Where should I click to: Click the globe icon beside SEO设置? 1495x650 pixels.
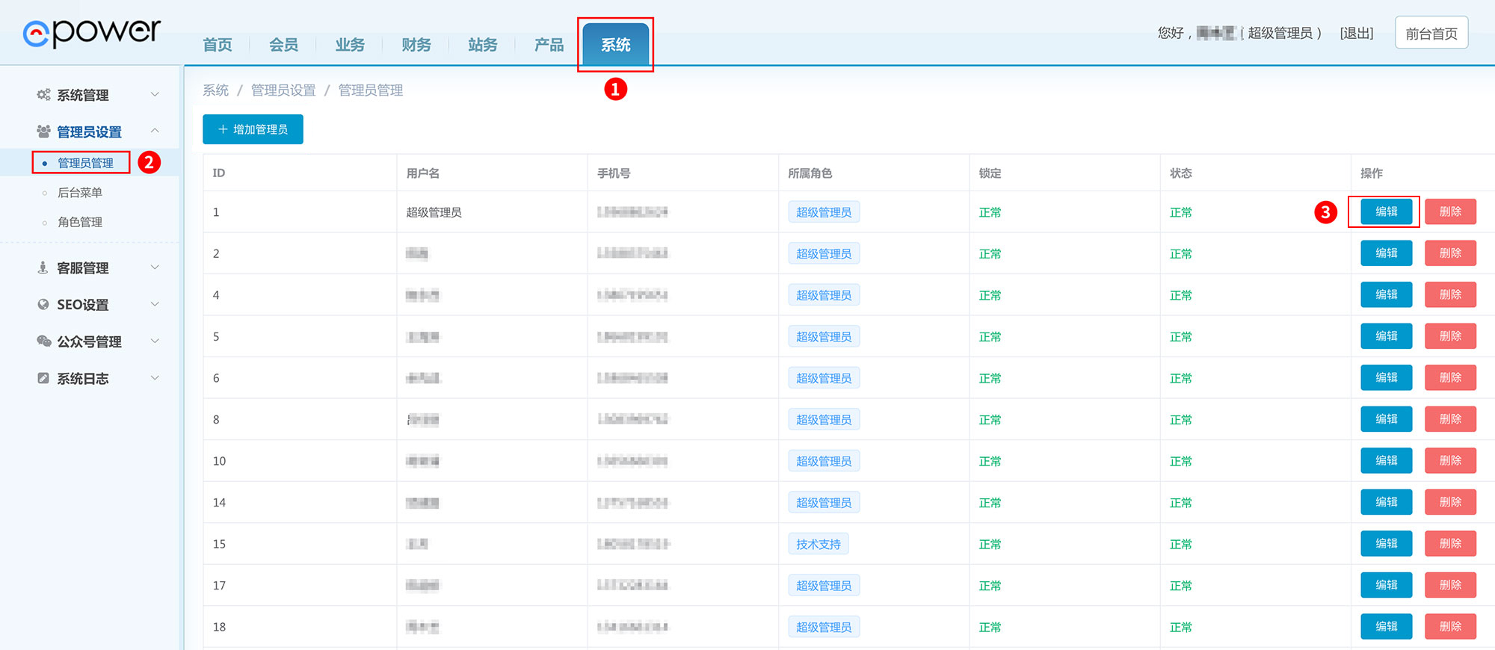(x=43, y=304)
